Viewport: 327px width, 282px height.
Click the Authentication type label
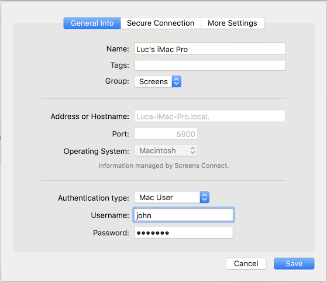point(94,198)
